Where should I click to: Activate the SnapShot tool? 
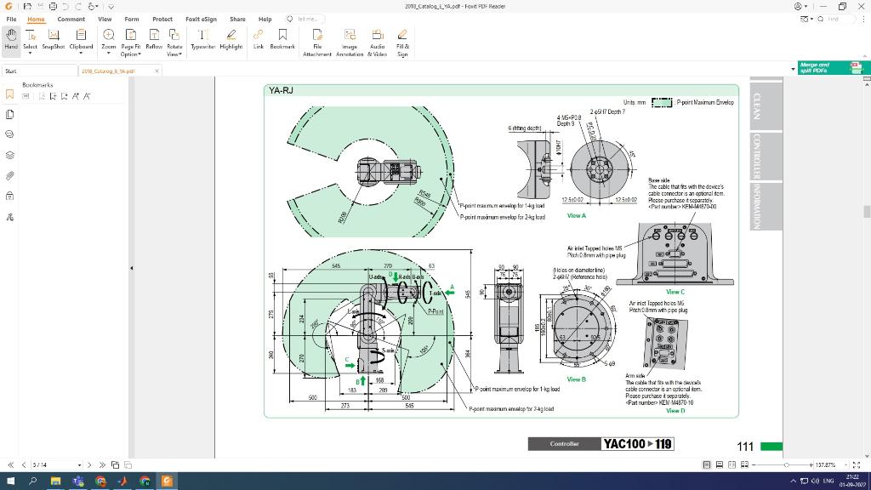53,36
